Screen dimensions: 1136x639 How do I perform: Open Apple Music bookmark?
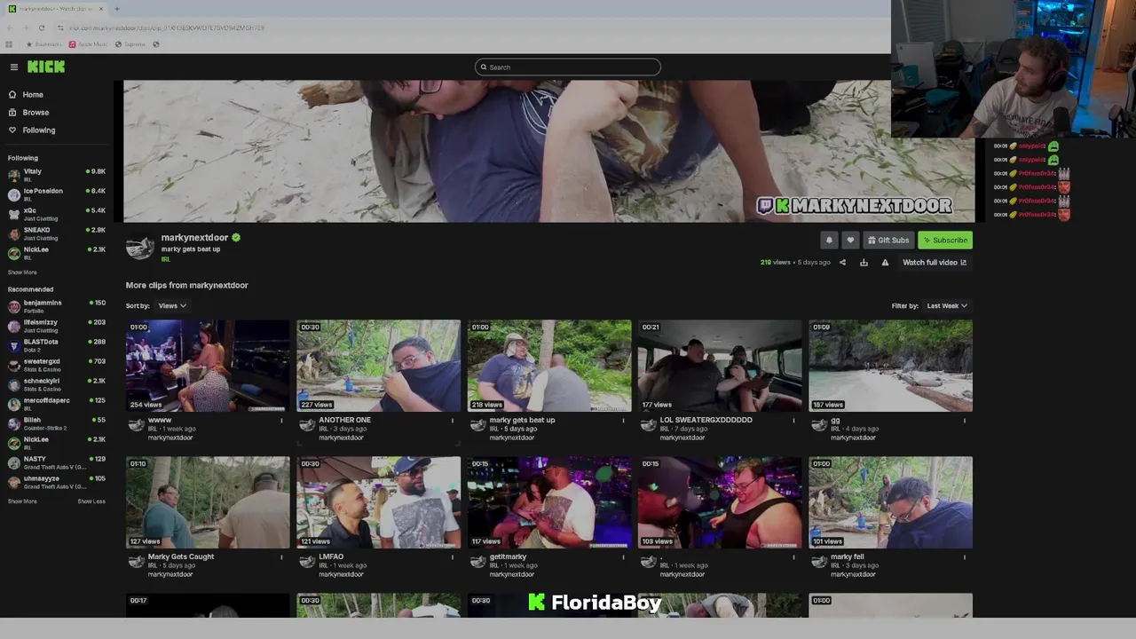click(88, 44)
